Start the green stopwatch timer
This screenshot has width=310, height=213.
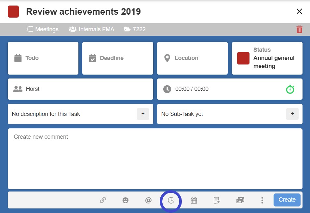[290, 89]
